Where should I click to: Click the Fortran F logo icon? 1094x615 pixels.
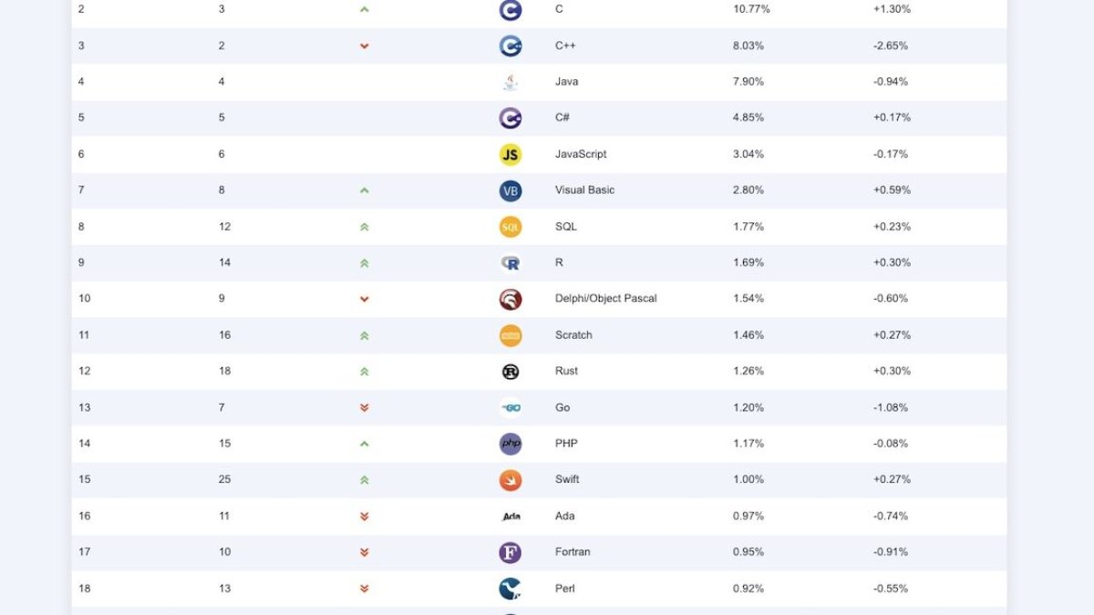[x=511, y=552]
